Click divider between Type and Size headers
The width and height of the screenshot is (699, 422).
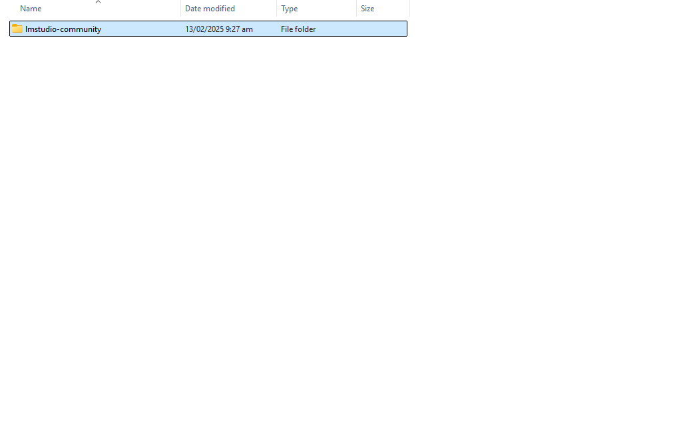[x=356, y=9]
